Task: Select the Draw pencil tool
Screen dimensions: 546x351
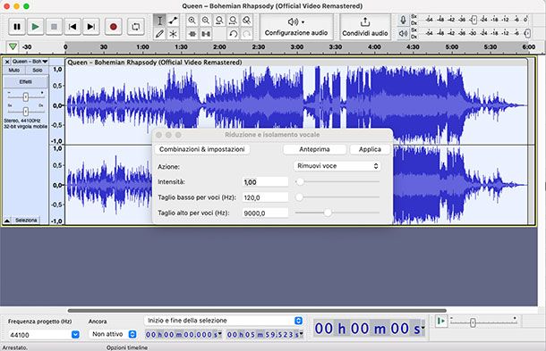Action: (x=159, y=34)
